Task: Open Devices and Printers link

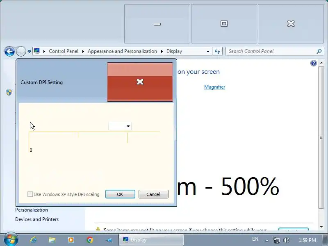Action: tap(37, 219)
